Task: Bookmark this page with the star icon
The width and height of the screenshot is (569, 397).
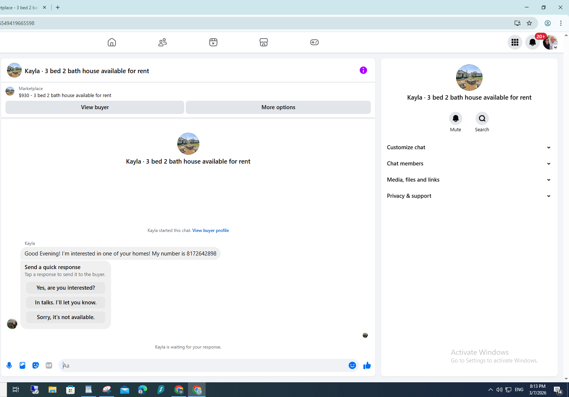Action: click(529, 23)
